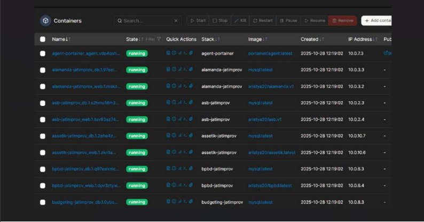The width and height of the screenshot is (424, 222).
Task: Click the Add container button
Action: pos(376,21)
